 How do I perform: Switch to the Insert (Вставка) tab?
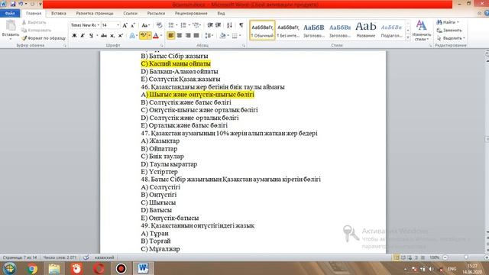(x=59, y=14)
